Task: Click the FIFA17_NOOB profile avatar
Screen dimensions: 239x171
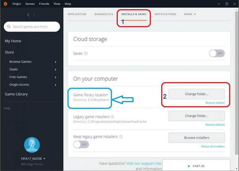Action: tap(32, 145)
